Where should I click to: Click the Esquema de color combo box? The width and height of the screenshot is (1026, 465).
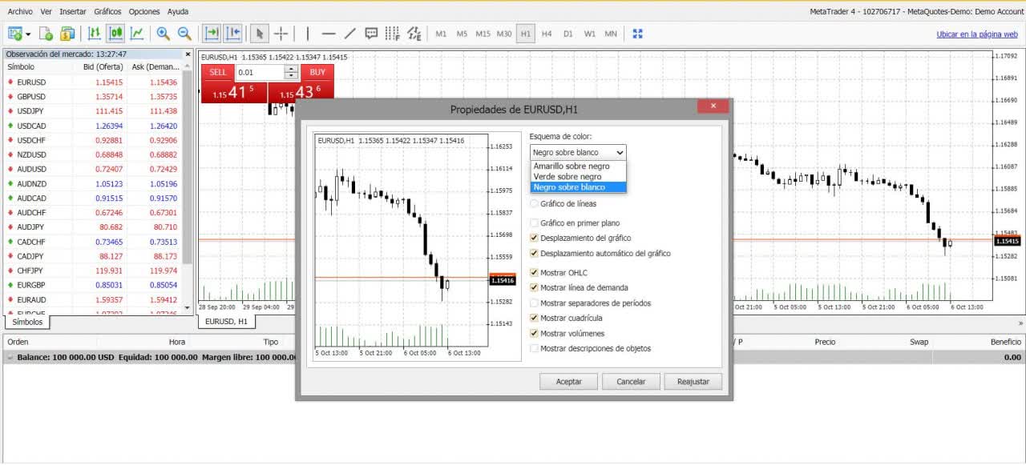[578, 152]
